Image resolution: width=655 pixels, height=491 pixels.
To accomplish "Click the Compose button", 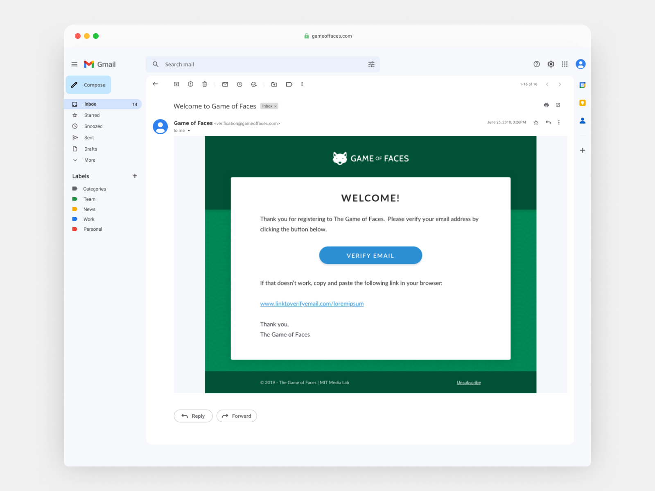I will (x=88, y=85).
